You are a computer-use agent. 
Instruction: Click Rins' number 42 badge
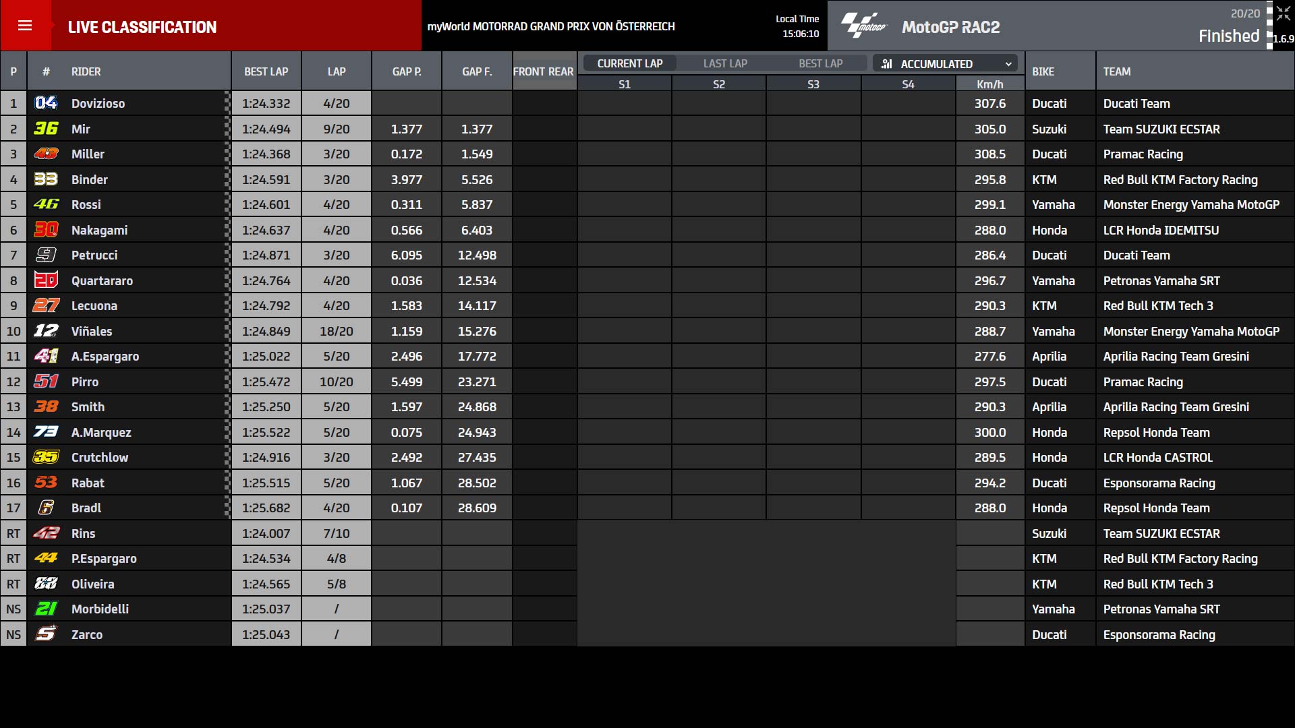[x=46, y=533]
